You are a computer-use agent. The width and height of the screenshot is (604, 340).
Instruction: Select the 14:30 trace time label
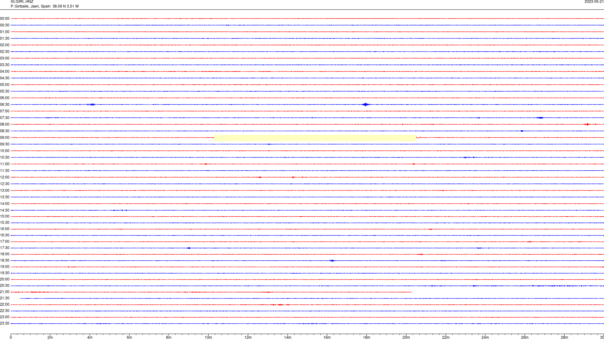pyautogui.click(x=5, y=210)
